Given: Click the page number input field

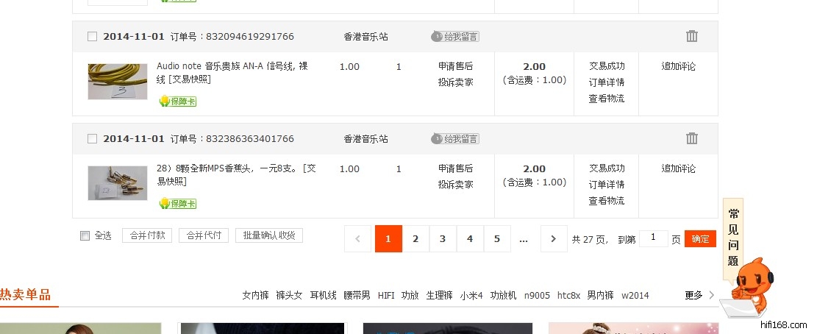Looking at the screenshot, I should pyautogui.click(x=653, y=238).
